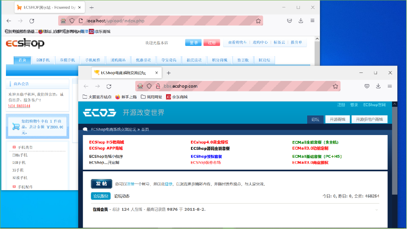
Task: Select the 论坛 tab on the forum header
Action: (315, 119)
